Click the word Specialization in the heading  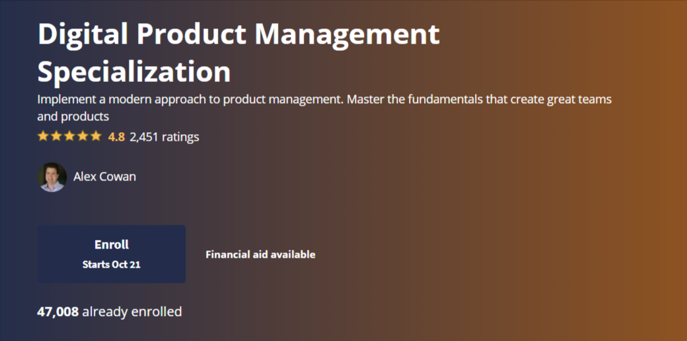click(x=134, y=71)
